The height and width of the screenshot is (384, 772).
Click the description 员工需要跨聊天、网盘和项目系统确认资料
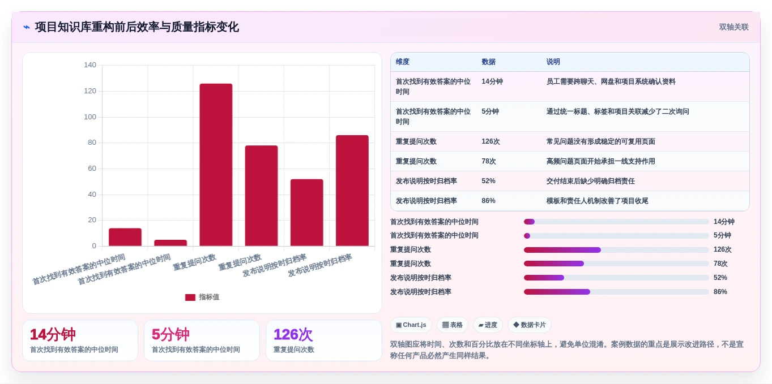click(611, 81)
